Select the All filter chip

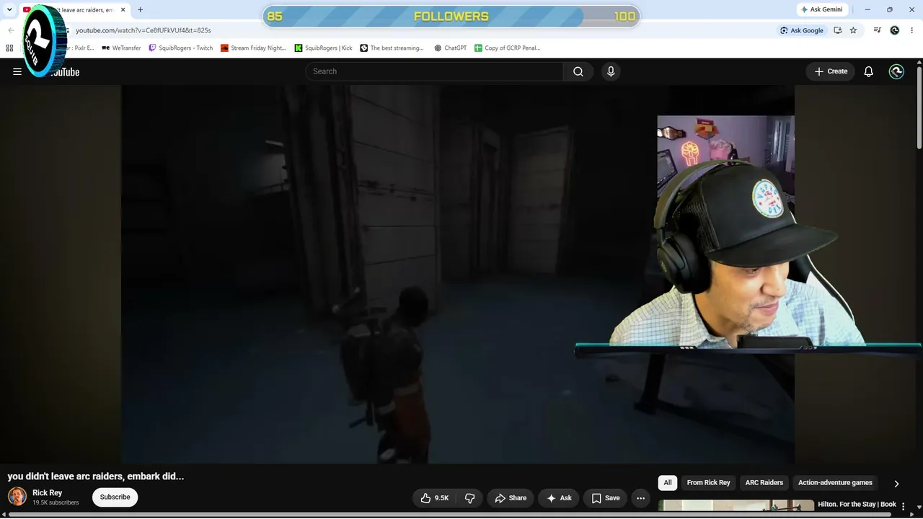(x=668, y=483)
